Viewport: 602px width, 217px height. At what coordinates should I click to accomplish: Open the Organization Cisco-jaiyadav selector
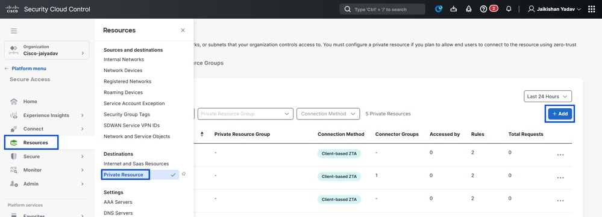coord(47,50)
